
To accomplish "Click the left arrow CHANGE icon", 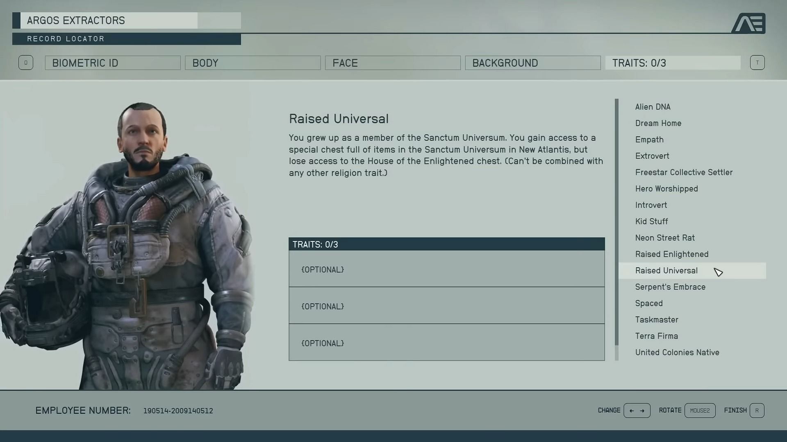I will click(x=631, y=410).
